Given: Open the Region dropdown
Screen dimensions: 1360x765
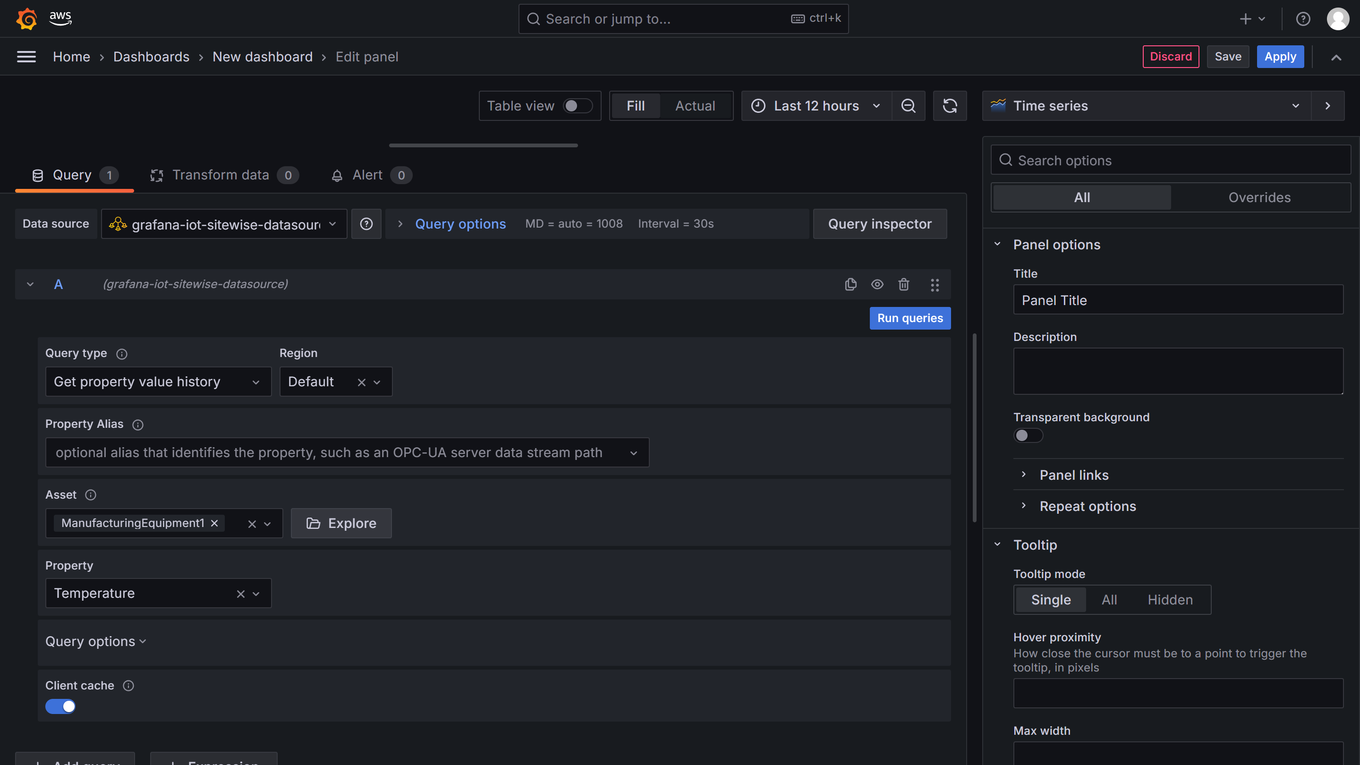Looking at the screenshot, I should coord(377,382).
